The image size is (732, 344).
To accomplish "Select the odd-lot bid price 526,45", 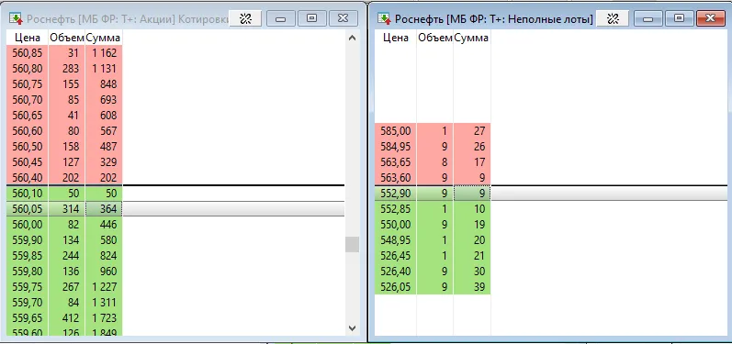I will [x=396, y=256].
